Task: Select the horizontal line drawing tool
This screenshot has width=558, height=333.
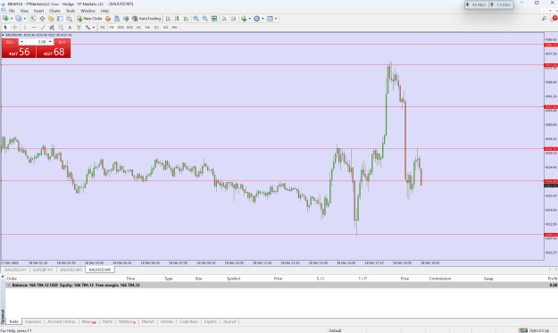Action: tap(34, 27)
